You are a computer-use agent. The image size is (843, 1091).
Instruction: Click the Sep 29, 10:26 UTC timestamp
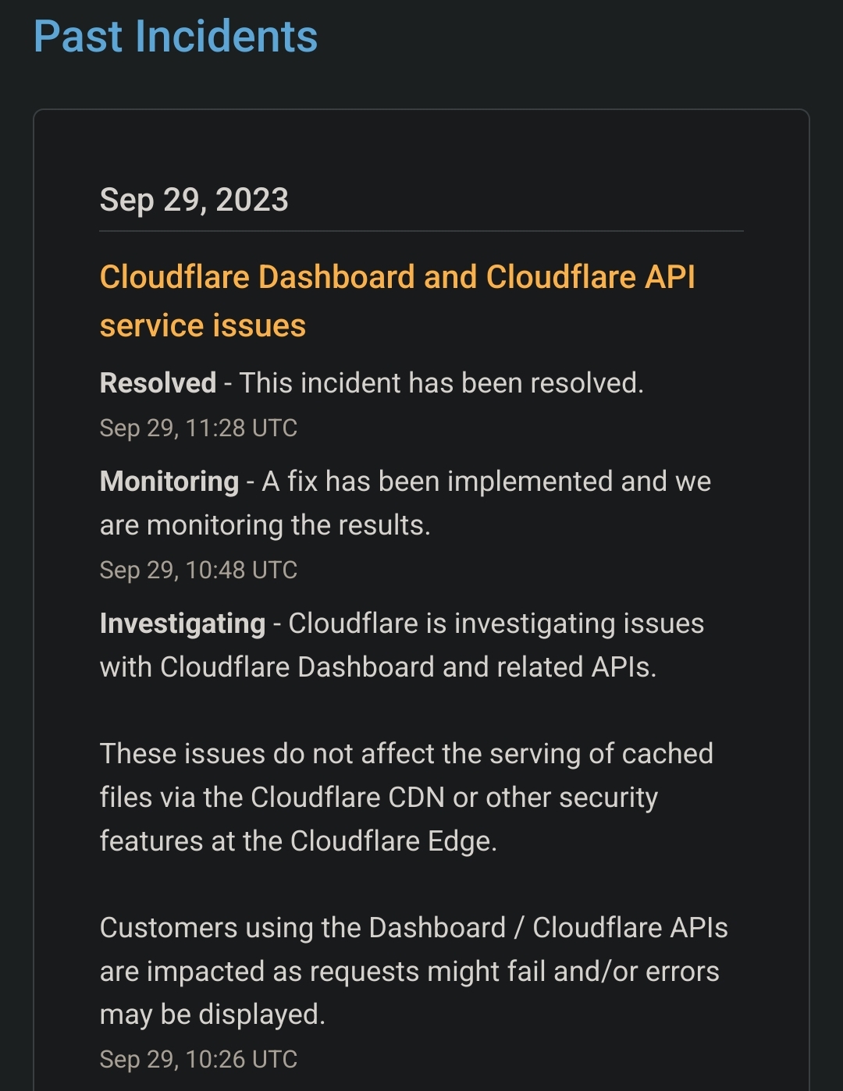tap(198, 1059)
